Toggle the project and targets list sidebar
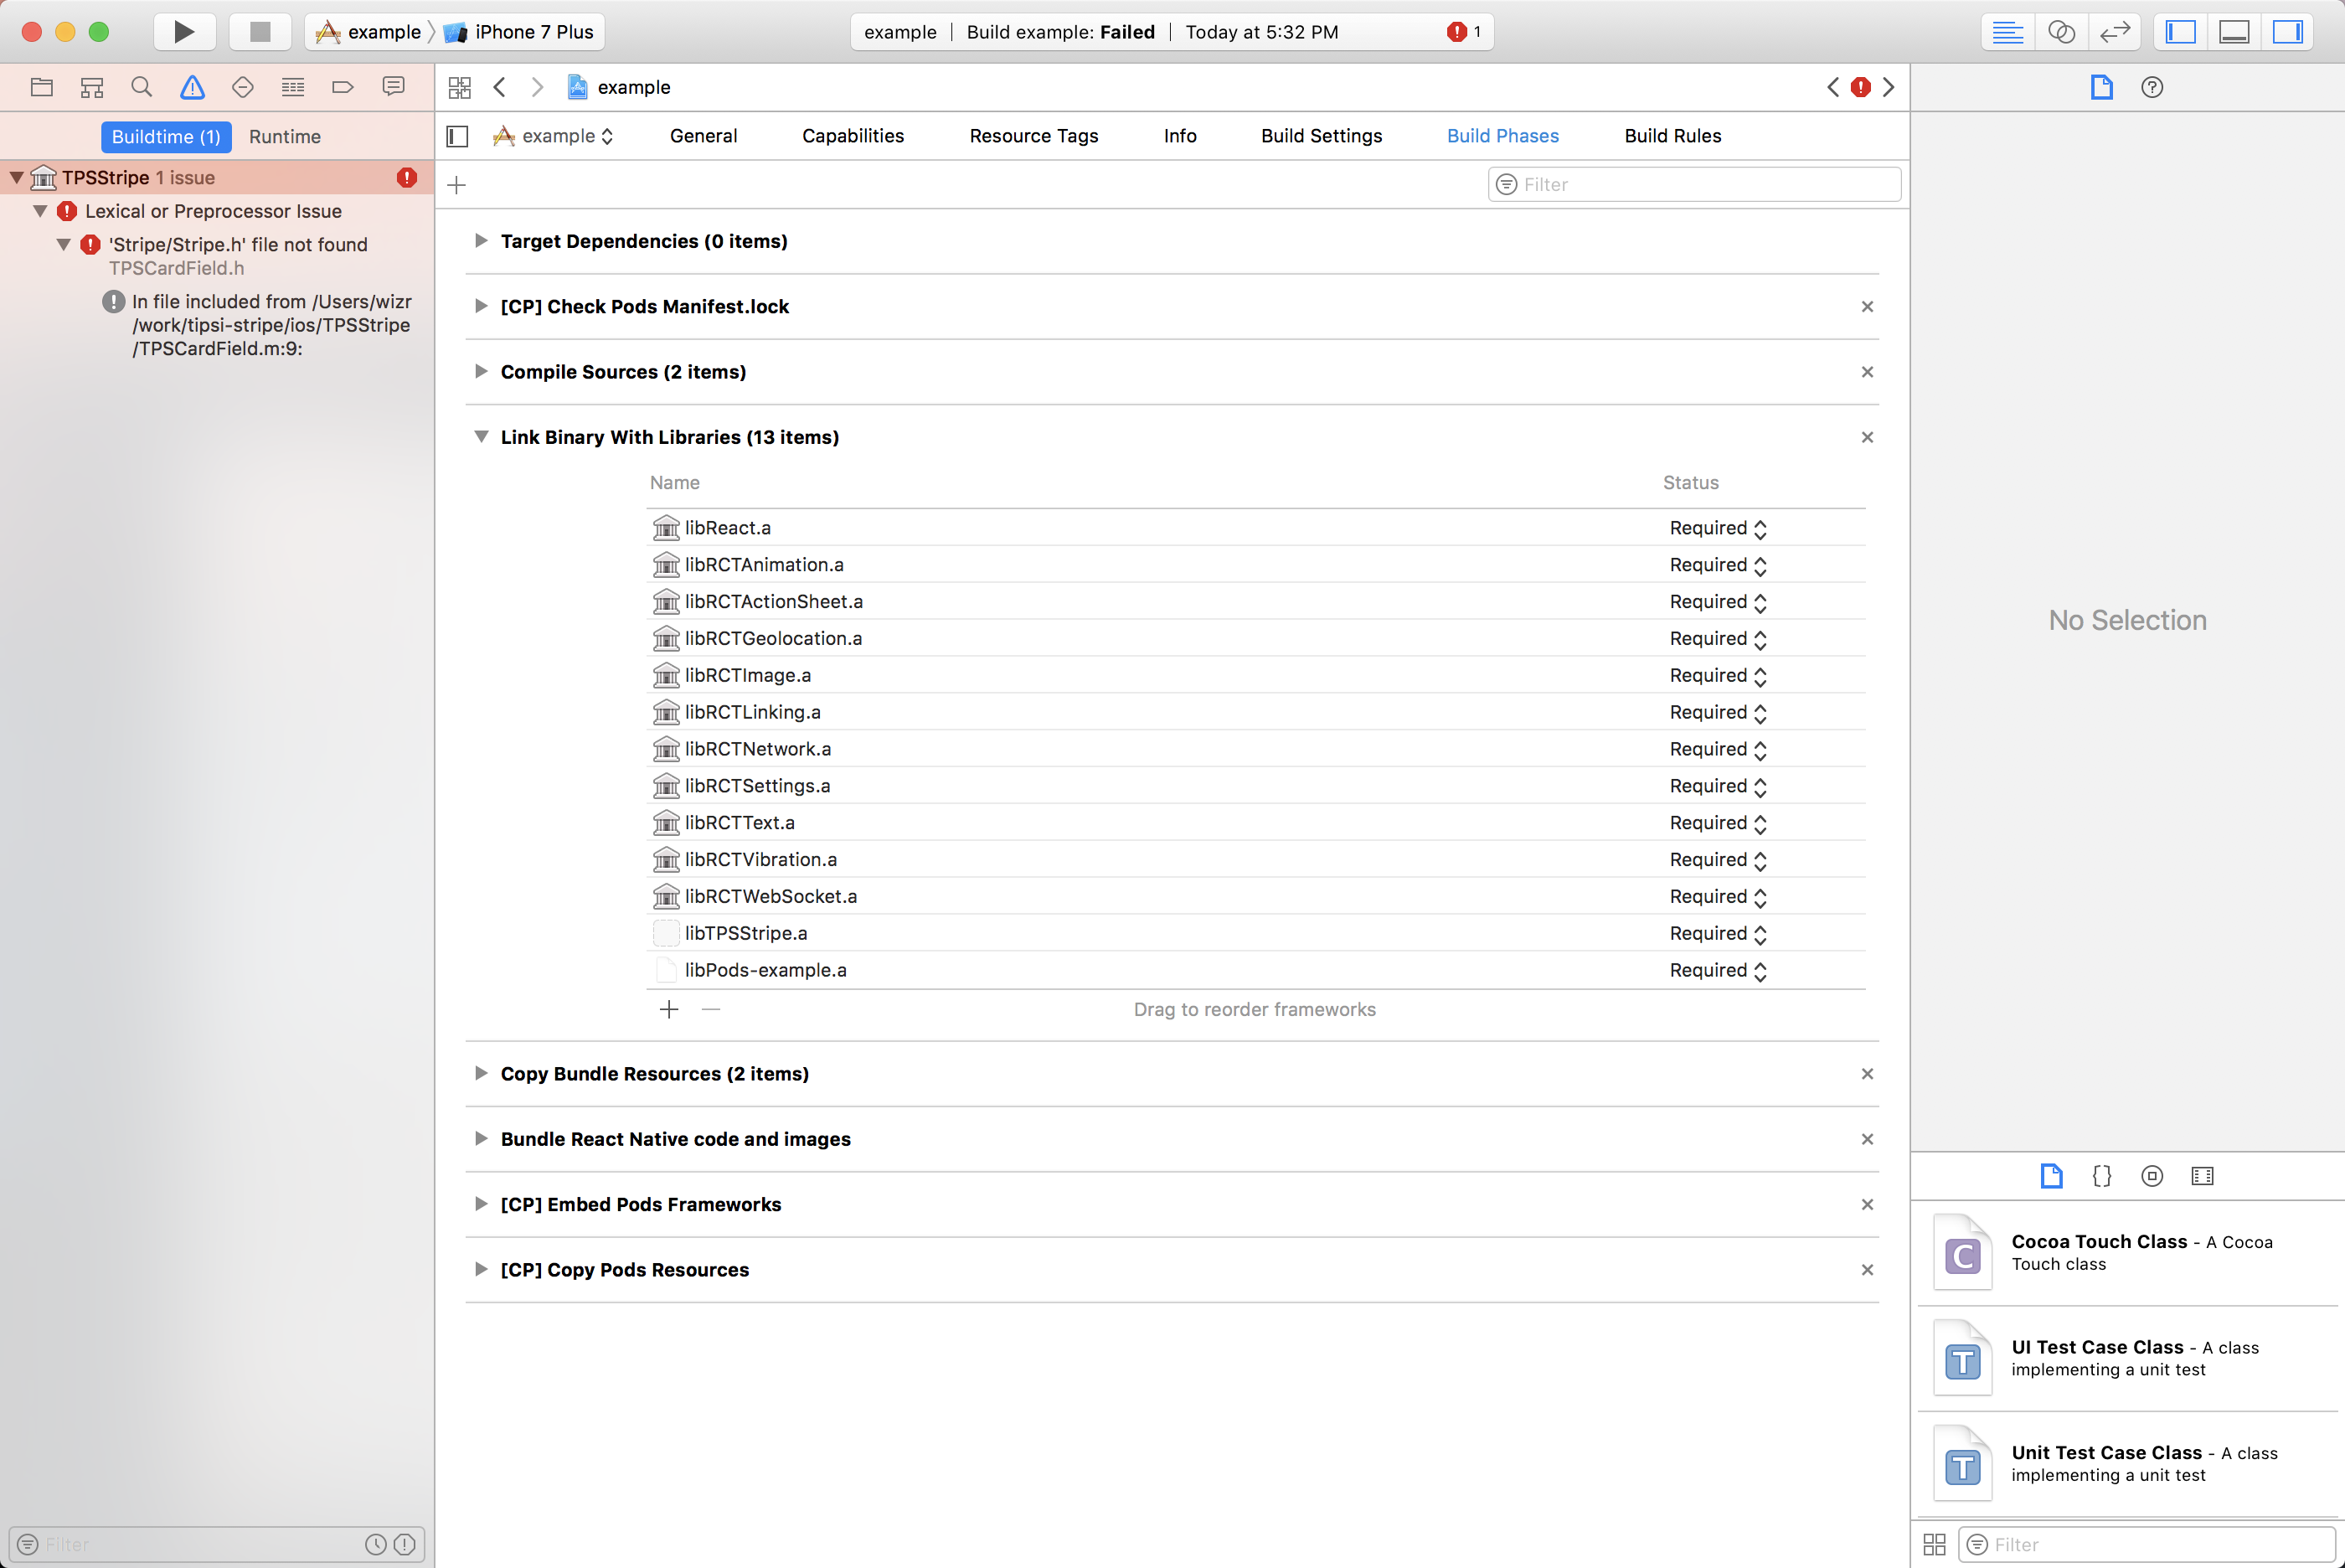The height and width of the screenshot is (1568, 2345). [x=458, y=136]
